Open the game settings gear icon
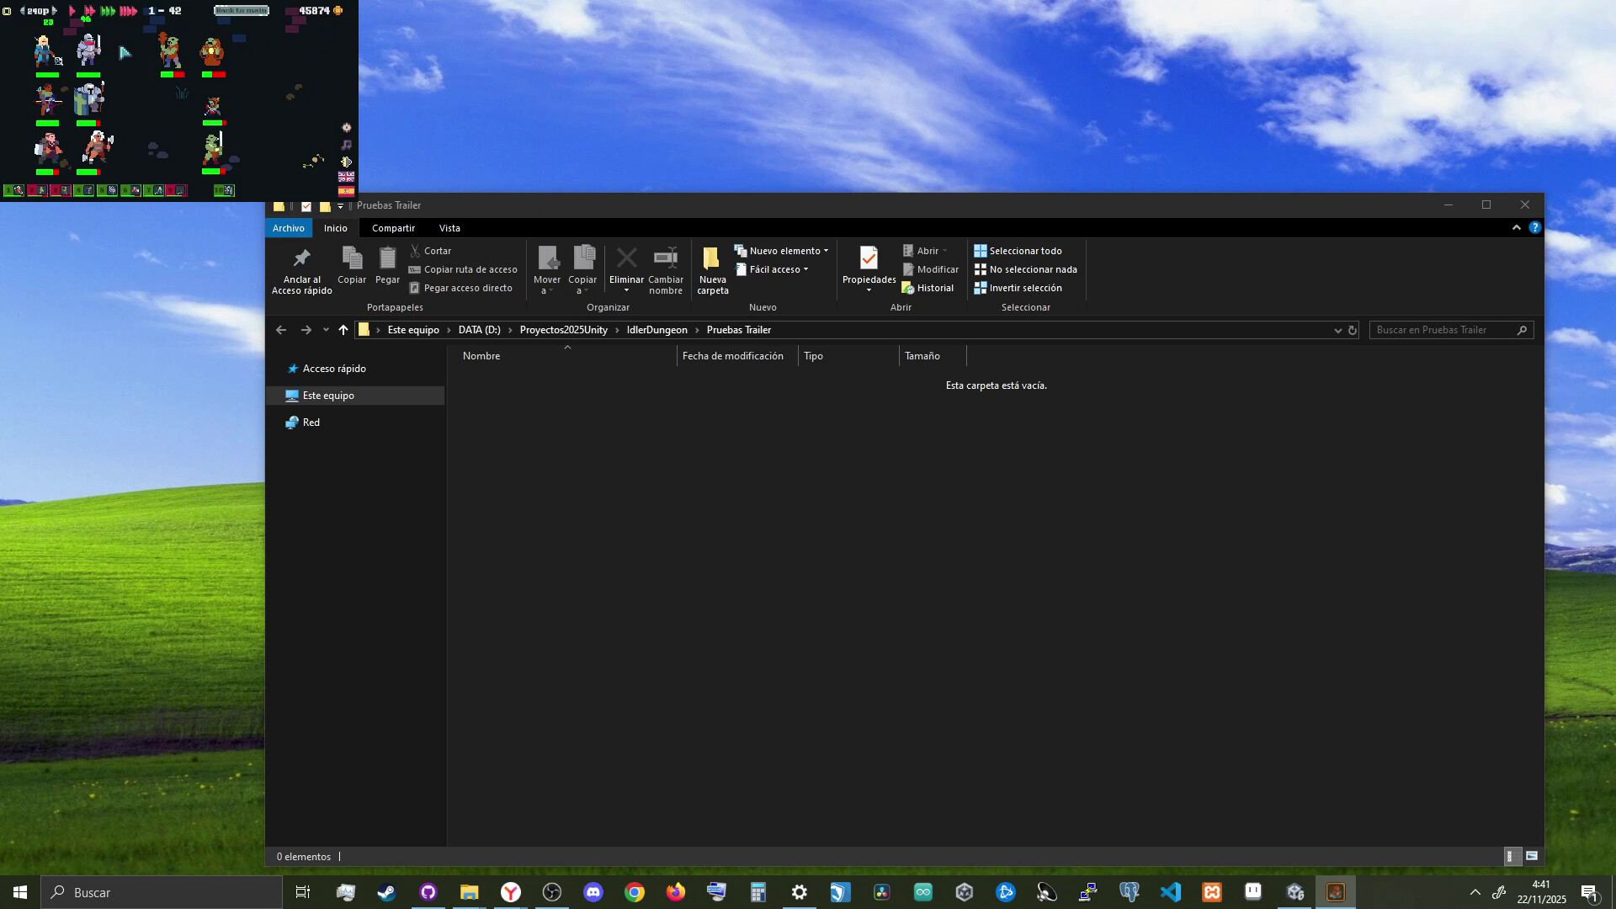 [346, 127]
